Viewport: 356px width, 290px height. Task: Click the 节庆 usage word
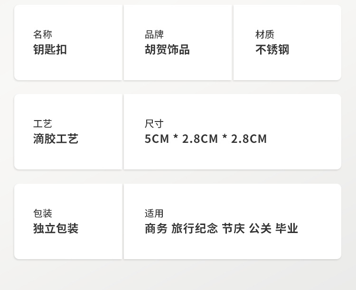(233, 229)
